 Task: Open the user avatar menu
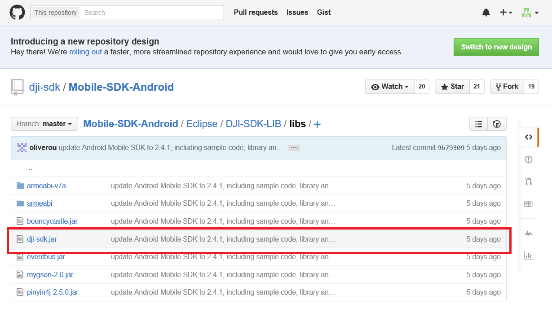point(530,13)
